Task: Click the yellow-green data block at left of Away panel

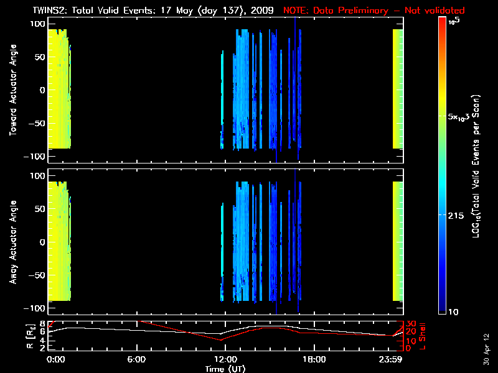Action: click(58, 241)
